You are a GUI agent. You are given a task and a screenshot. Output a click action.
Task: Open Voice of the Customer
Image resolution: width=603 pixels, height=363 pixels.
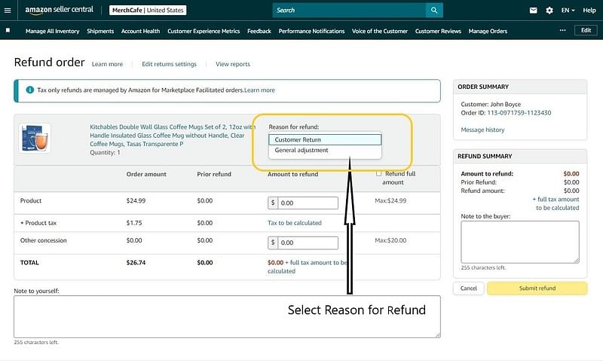coord(380,31)
